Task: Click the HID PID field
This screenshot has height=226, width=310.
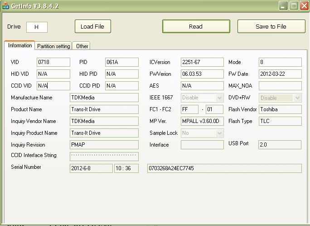Action: (x=122, y=74)
